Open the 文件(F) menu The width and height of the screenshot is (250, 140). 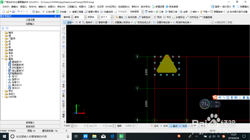pyautogui.click(x=6, y=7)
